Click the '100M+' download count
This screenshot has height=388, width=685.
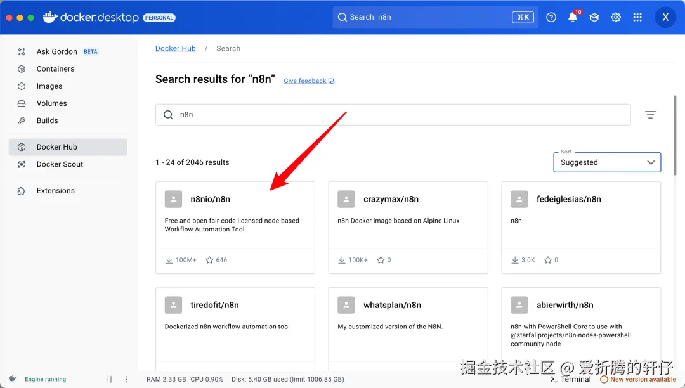coord(186,260)
